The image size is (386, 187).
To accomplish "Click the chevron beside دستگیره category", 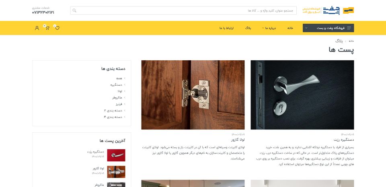I will click(x=125, y=84).
